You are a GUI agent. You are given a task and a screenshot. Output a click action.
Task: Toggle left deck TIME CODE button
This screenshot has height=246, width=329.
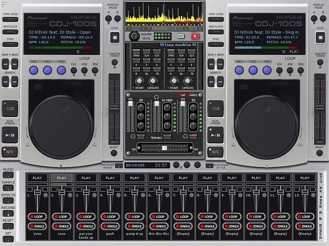pyautogui.click(x=10, y=19)
